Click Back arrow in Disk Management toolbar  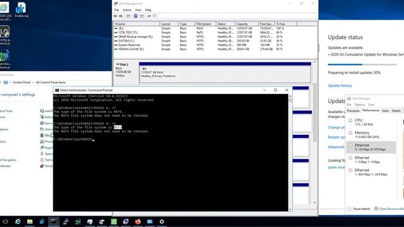115,16
